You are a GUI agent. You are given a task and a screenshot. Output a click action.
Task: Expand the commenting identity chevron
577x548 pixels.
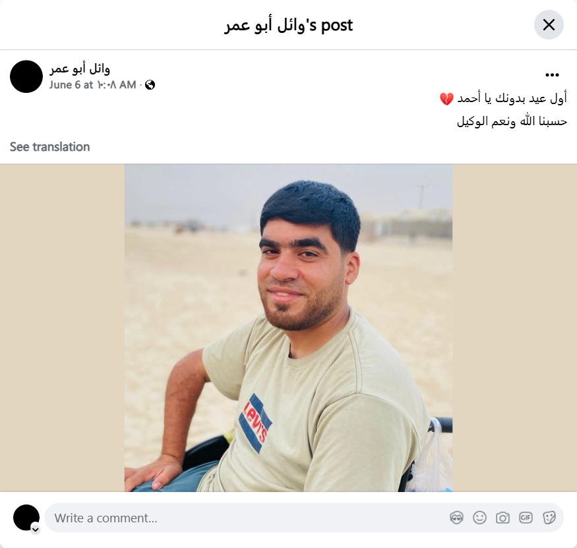36,530
